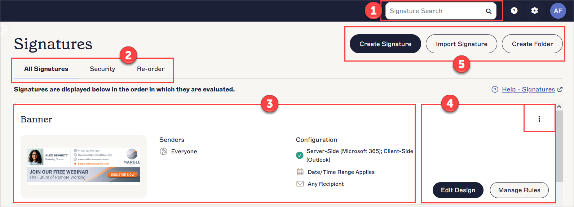574x207 pixels.
Task: Click the external link icon beside Help
Action: point(560,90)
